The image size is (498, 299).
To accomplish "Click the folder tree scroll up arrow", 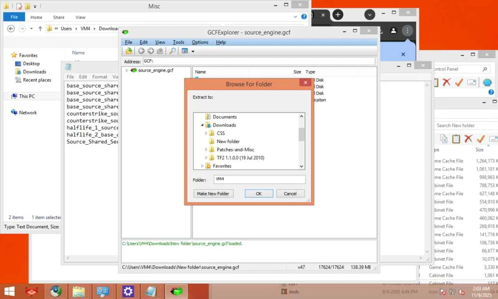I will (302, 116).
